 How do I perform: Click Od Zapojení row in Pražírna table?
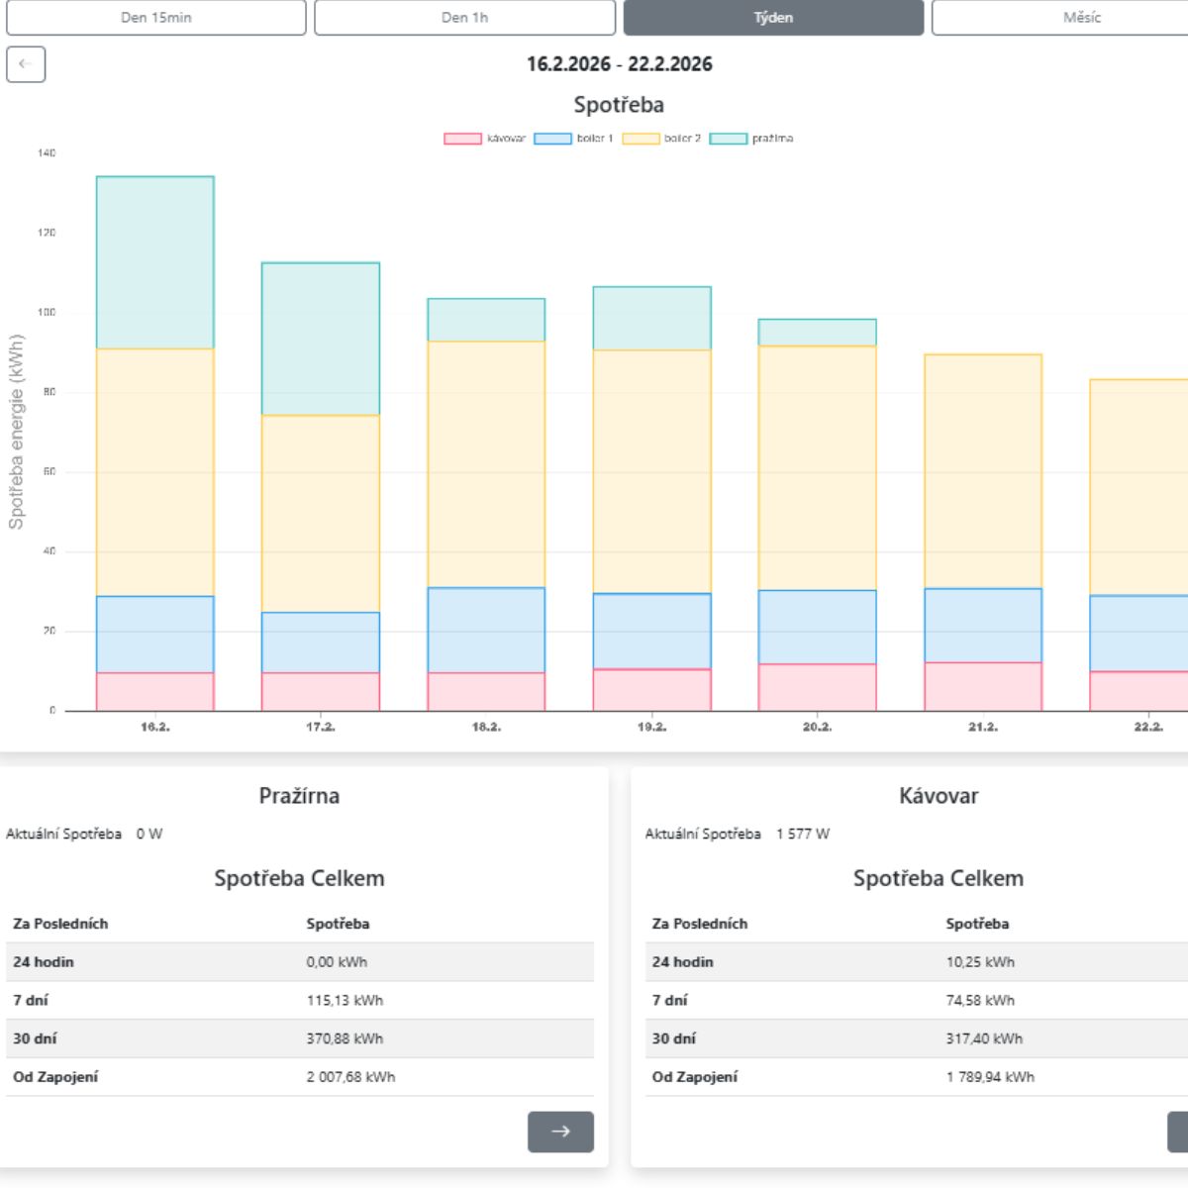[300, 1077]
